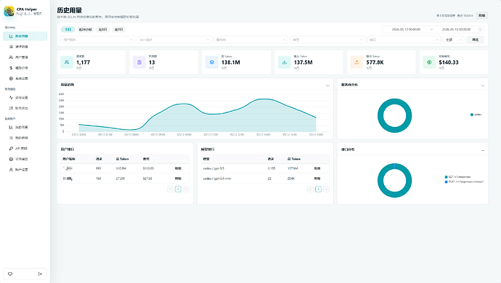Click the chat bubble icon at sidebar bottom
Image resolution: width=501 pixels, height=283 pixels.
click(10, 274)
